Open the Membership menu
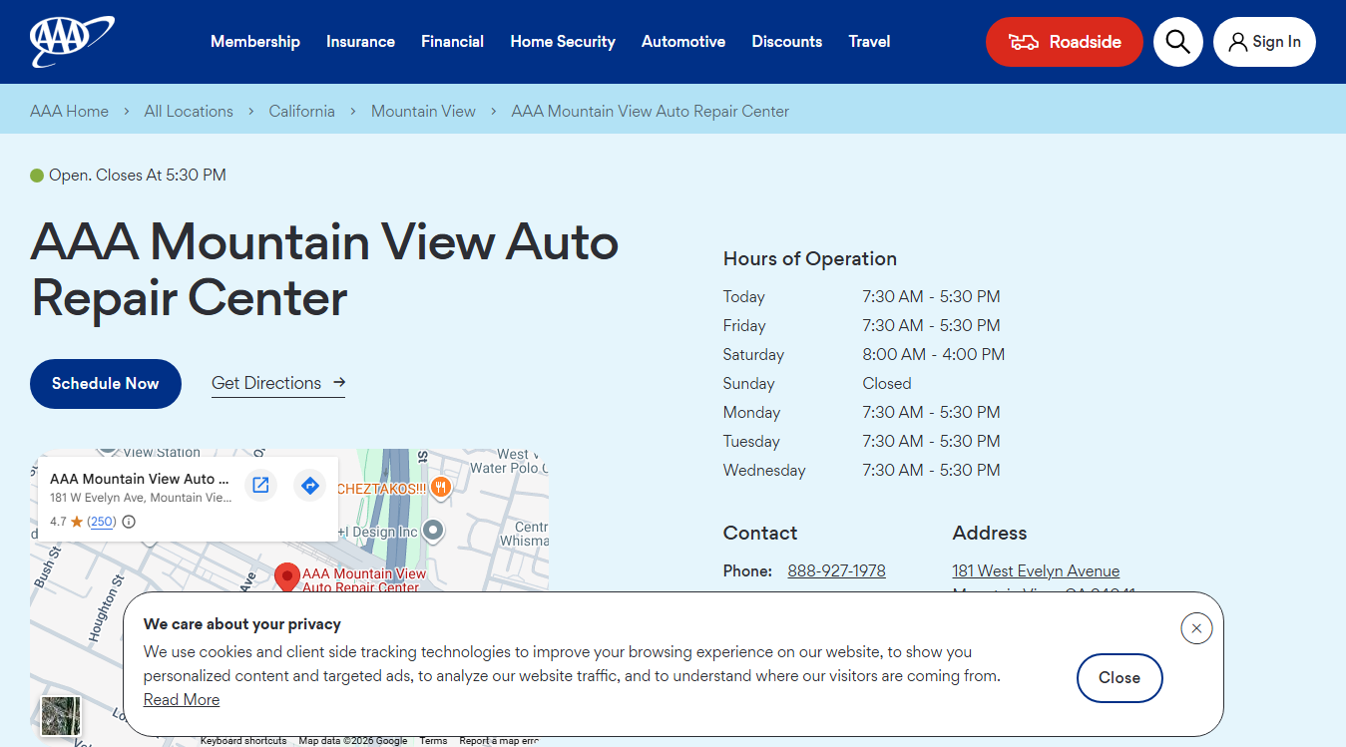Viewport: 1346px width, 747px height. coord(255,42)
